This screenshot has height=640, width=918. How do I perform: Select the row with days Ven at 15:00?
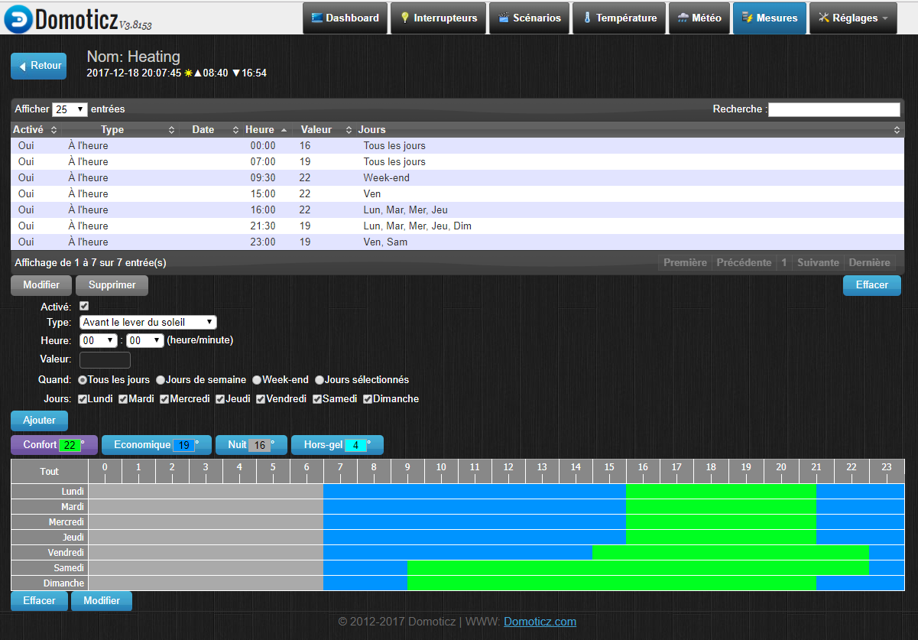tap(457, 193)
